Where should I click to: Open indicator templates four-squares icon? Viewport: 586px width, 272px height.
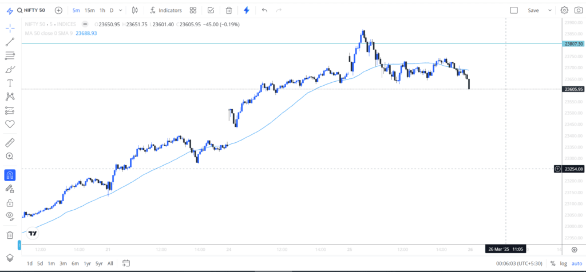pos(193,10)
